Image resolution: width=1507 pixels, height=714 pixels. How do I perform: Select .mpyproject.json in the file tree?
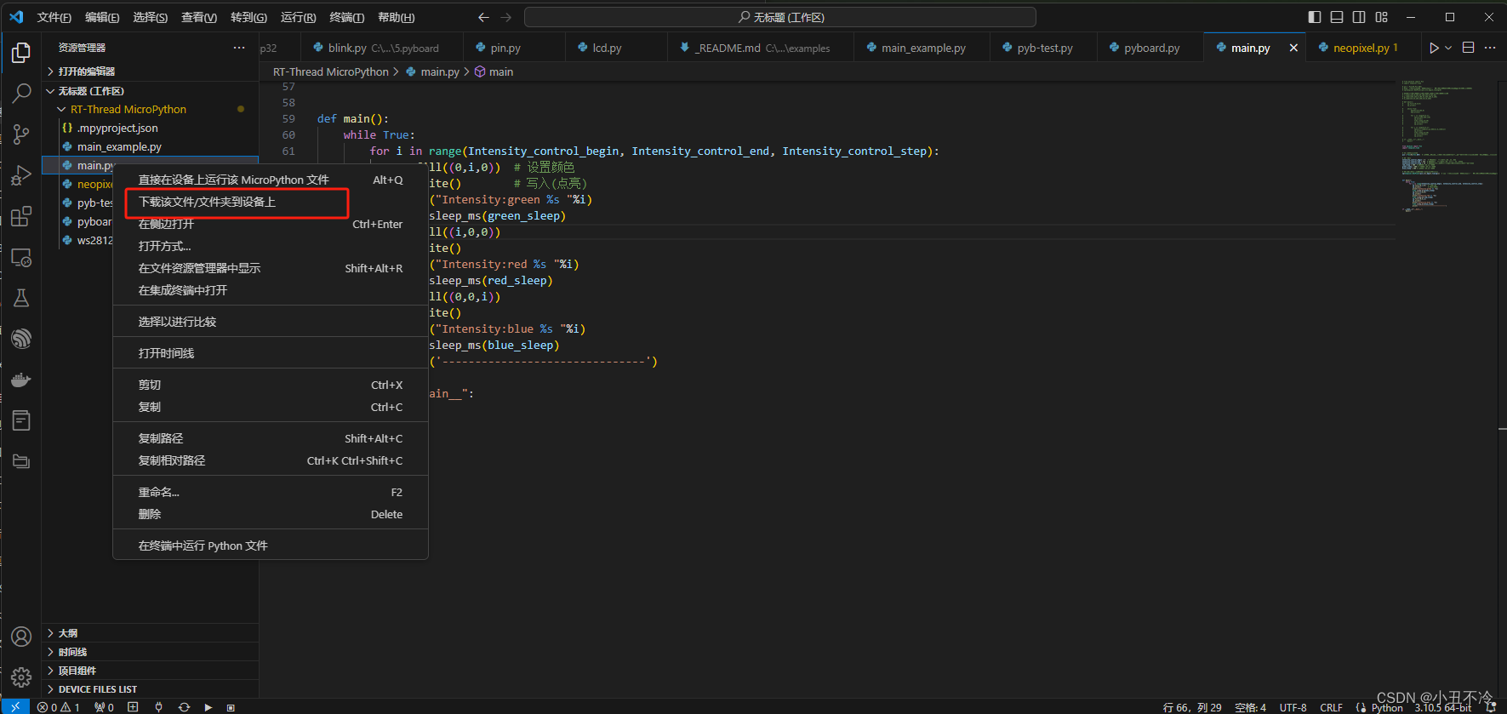click(150, 128)
